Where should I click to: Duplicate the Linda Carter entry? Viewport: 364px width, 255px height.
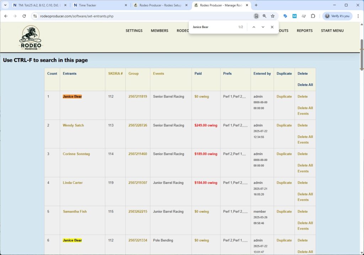click(x=284, y=183)
